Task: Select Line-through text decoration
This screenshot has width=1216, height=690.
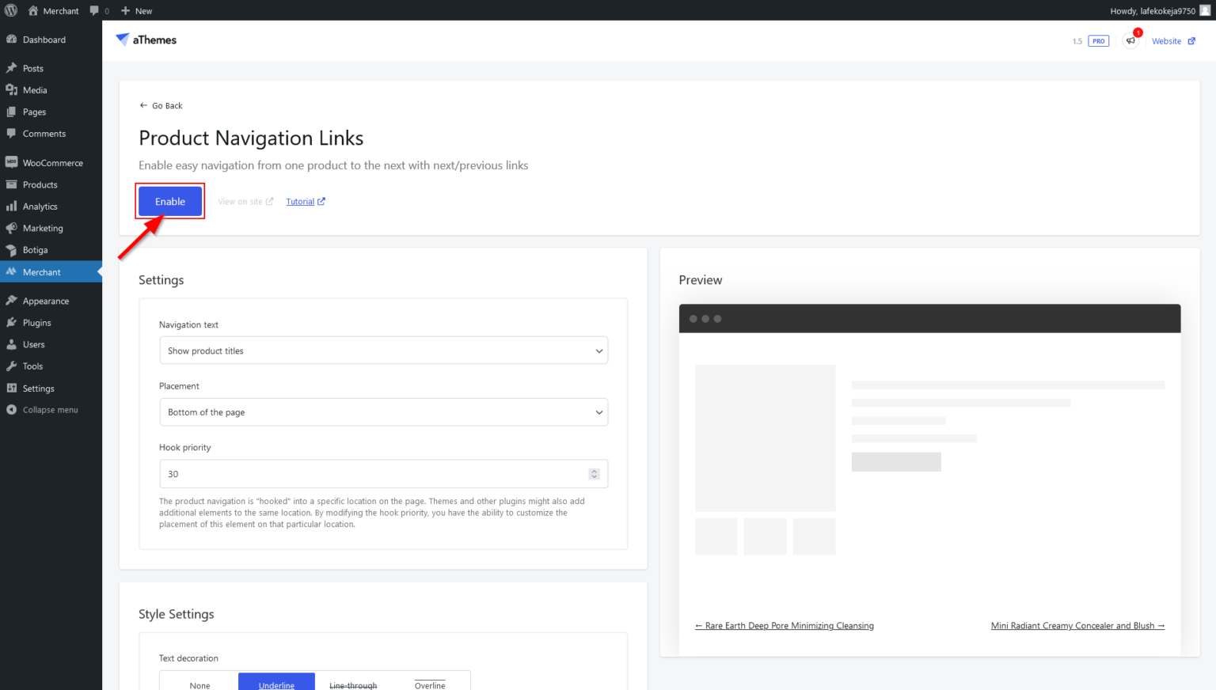Action: click(353, 684)
